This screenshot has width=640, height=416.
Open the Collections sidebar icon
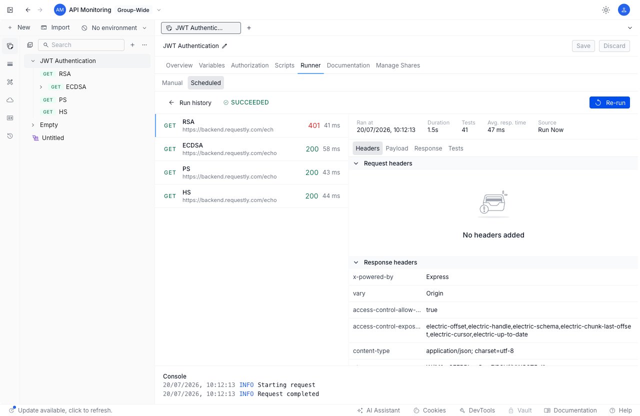[x=10, y=46]
